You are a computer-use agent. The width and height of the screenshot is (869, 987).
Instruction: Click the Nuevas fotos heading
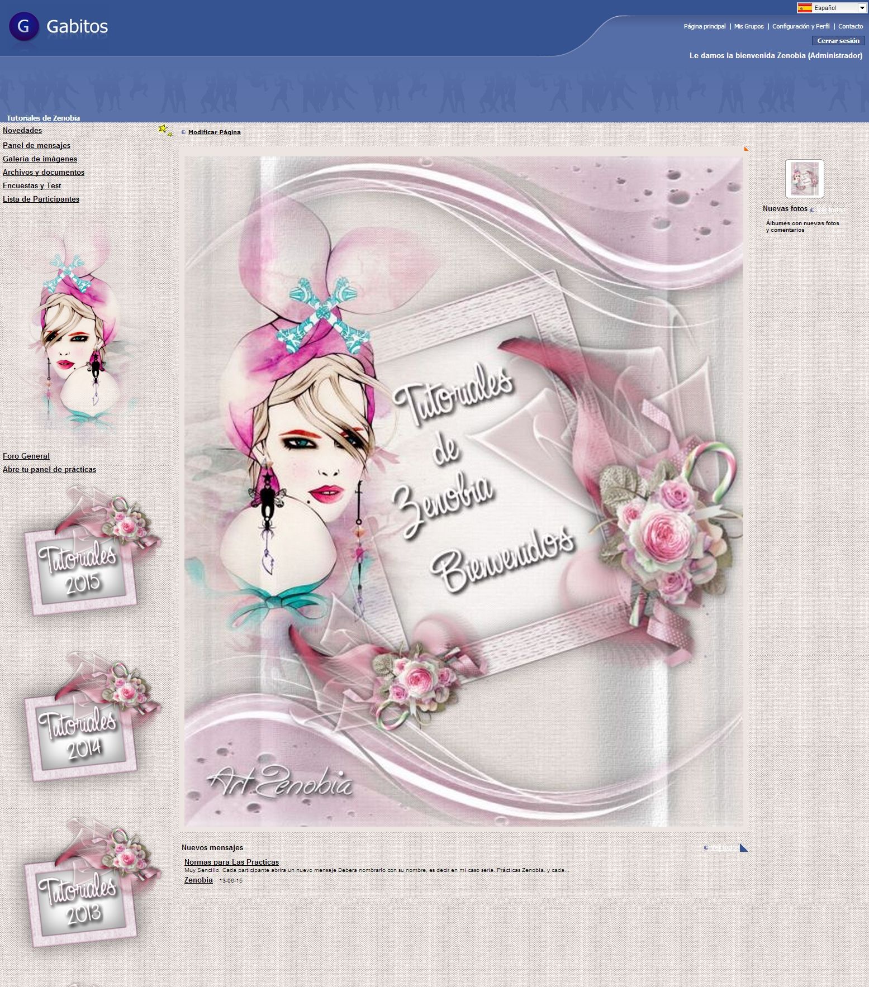(x=785, y=208)
